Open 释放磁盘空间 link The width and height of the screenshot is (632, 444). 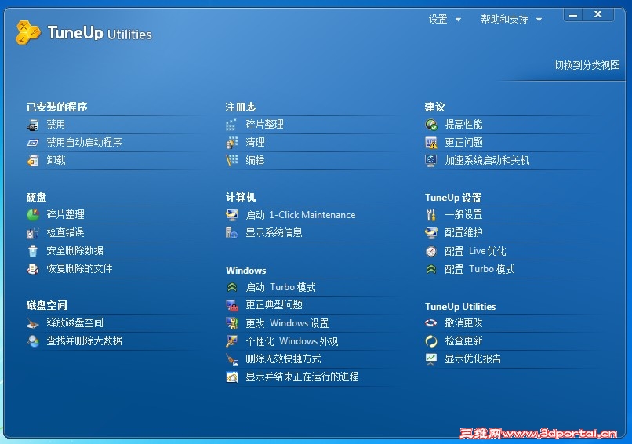coord(75,323)
